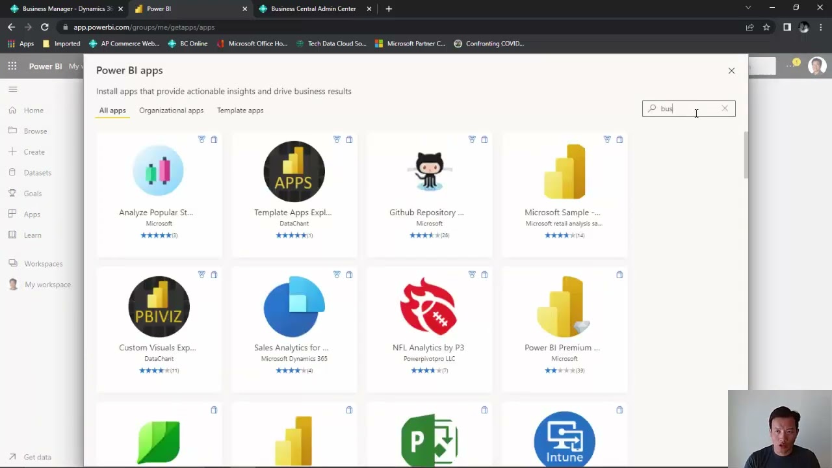The image size is (832, 468).
Task: Click template icon on Github Repository card
Action: (472, 139)
